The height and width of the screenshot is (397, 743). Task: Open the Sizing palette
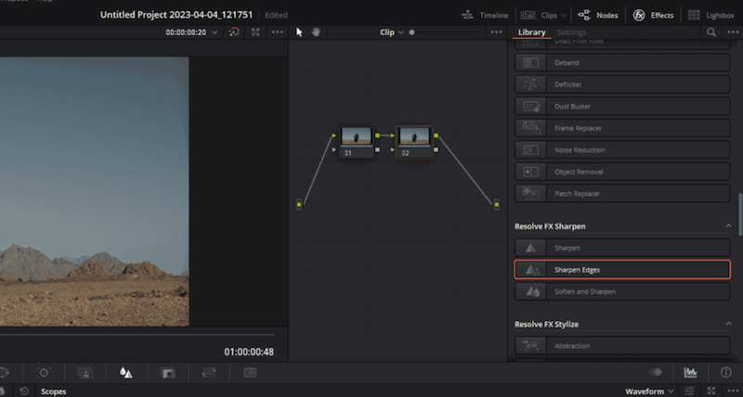(x=208, y=373)
